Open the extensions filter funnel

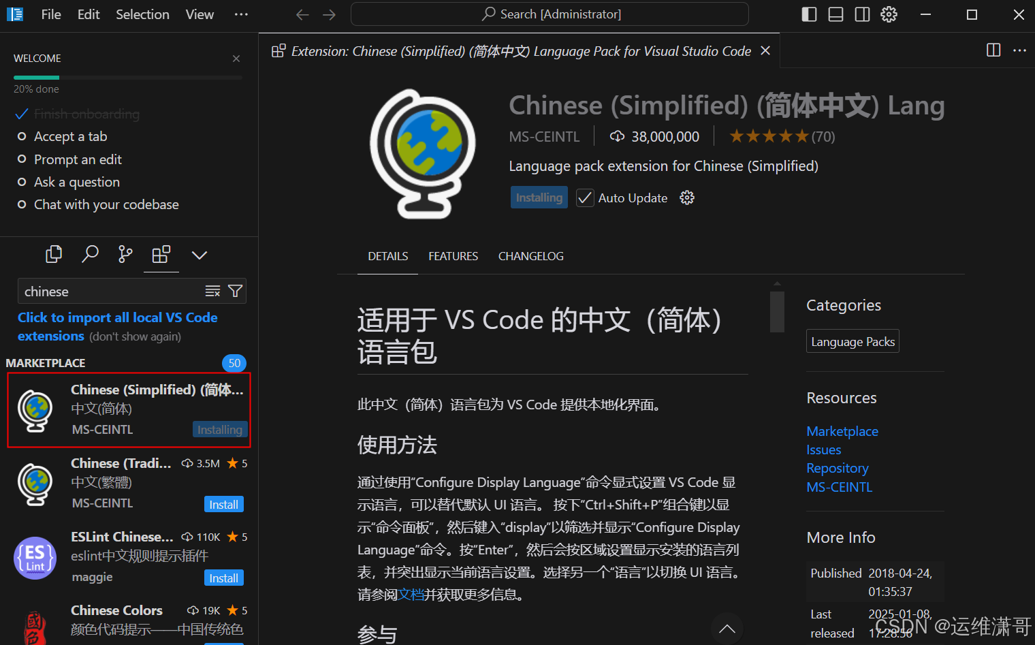click(235, 292)
